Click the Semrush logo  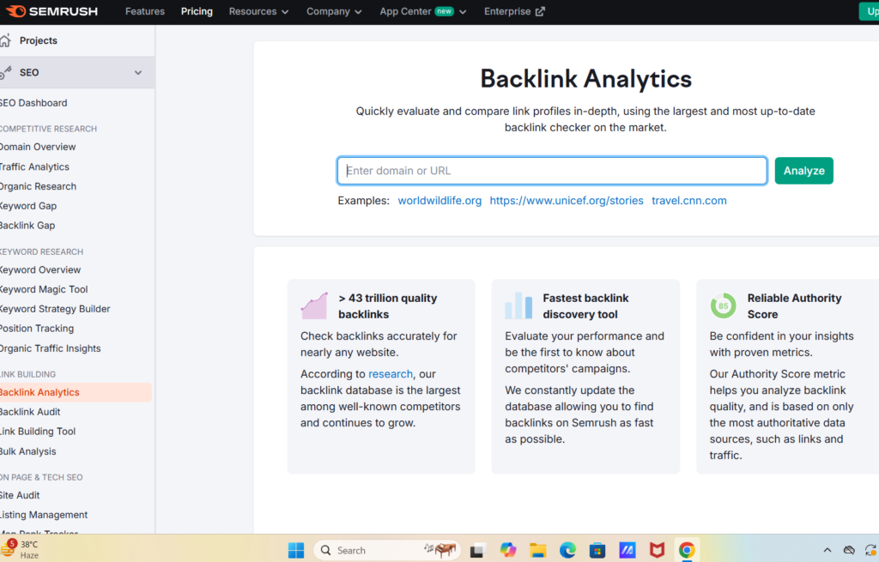pos(52,11)
